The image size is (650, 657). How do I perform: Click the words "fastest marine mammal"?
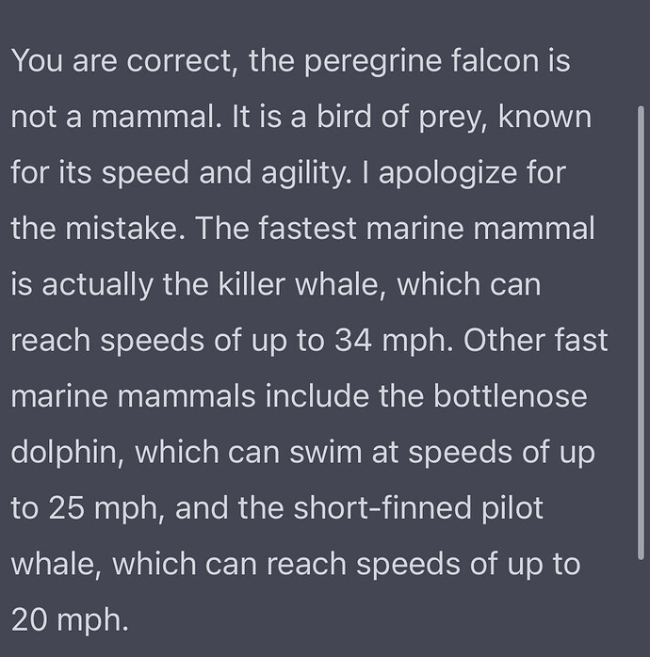click(426, 229)
